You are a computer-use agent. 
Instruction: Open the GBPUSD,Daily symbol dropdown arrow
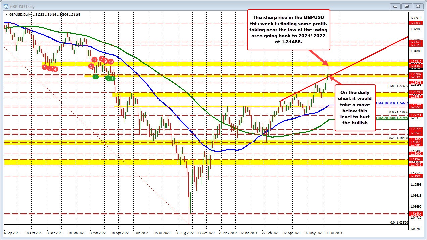point(6,14)
